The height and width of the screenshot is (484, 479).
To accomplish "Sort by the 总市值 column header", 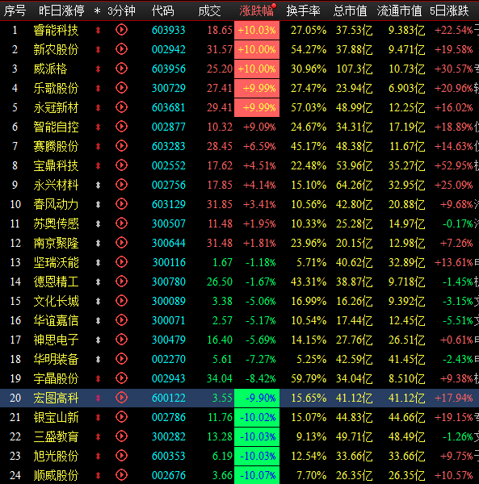I will pos(350,11).
